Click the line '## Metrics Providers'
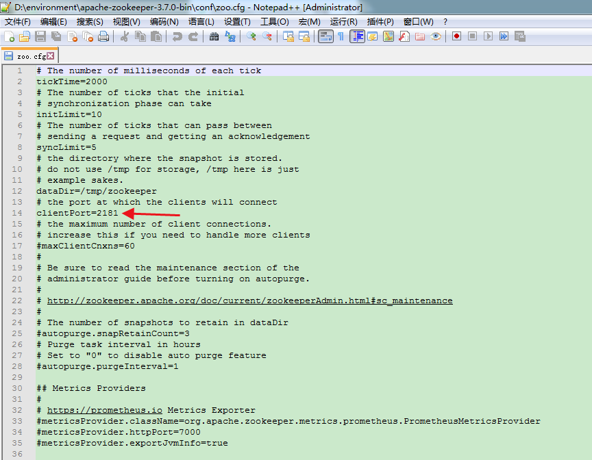Viewport: 592px width, 460px height. [91, 388]
